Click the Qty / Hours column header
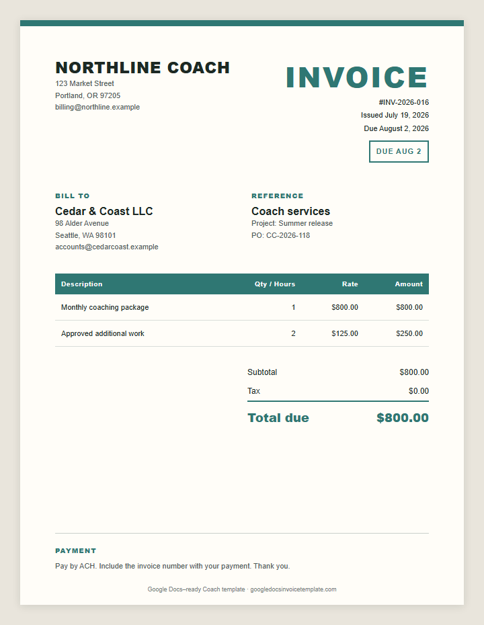This screenshot has height=625, width=484. pyautogui.click(x=275, y=284)
